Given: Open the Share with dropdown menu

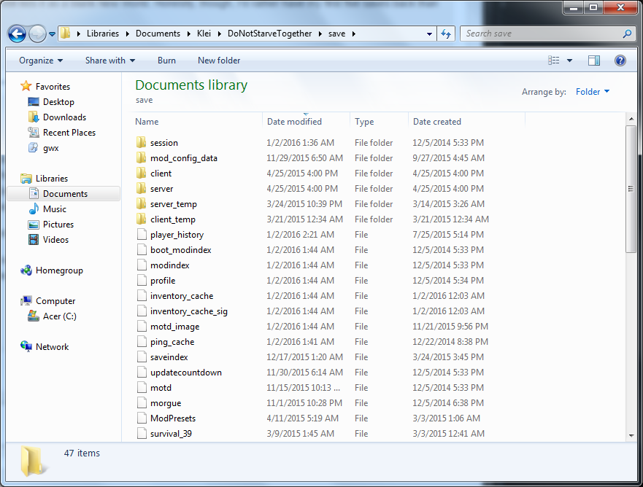Looking at the screenshot, I should coord(110,61).
